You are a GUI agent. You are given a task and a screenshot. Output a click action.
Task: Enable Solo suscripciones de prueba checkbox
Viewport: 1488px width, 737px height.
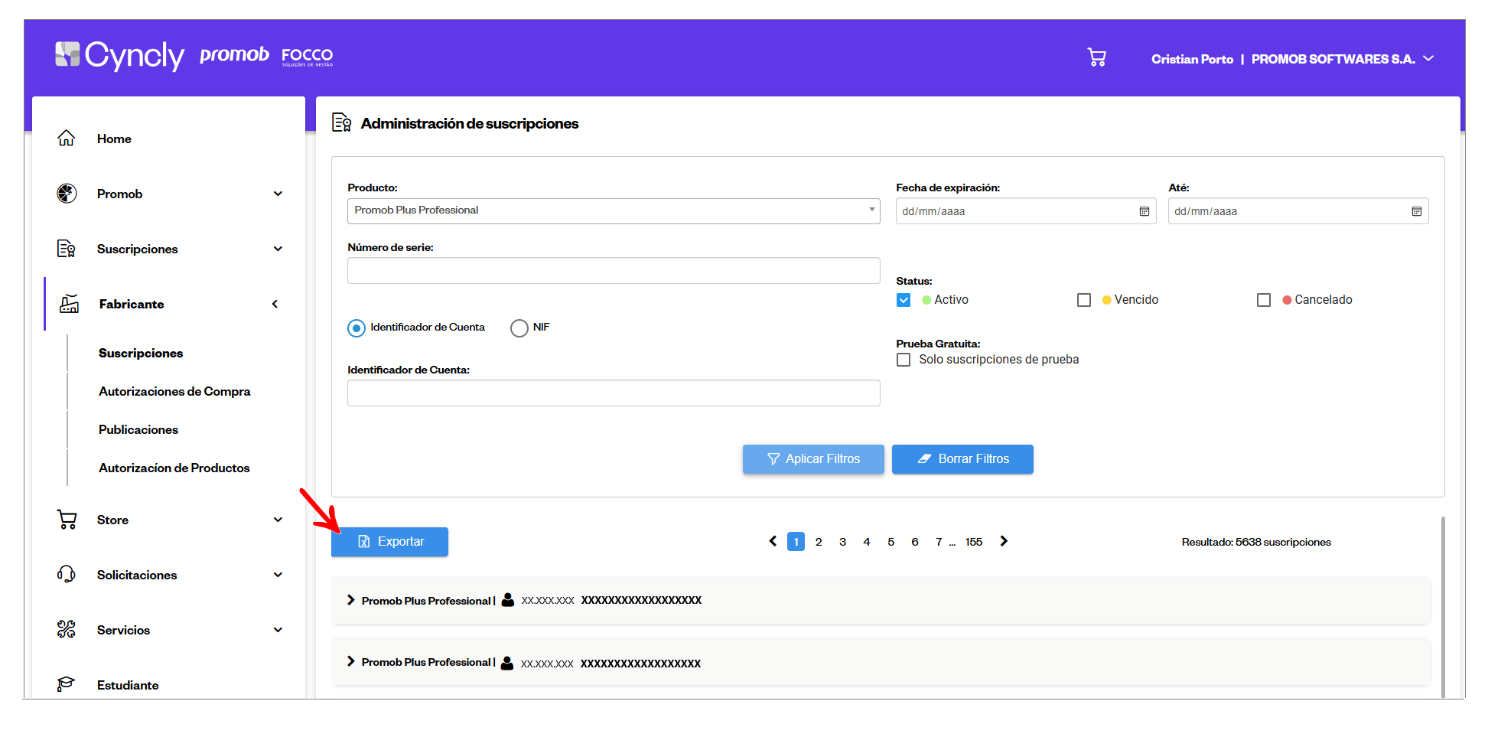coord(904,360)
